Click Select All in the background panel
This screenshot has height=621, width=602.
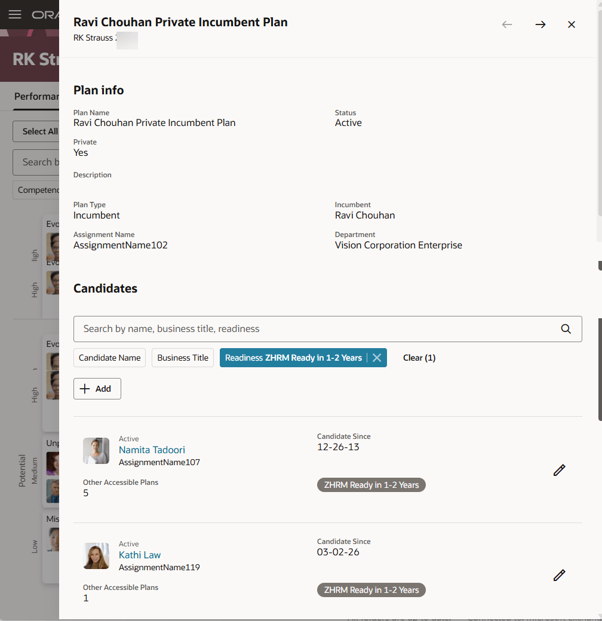39,131
